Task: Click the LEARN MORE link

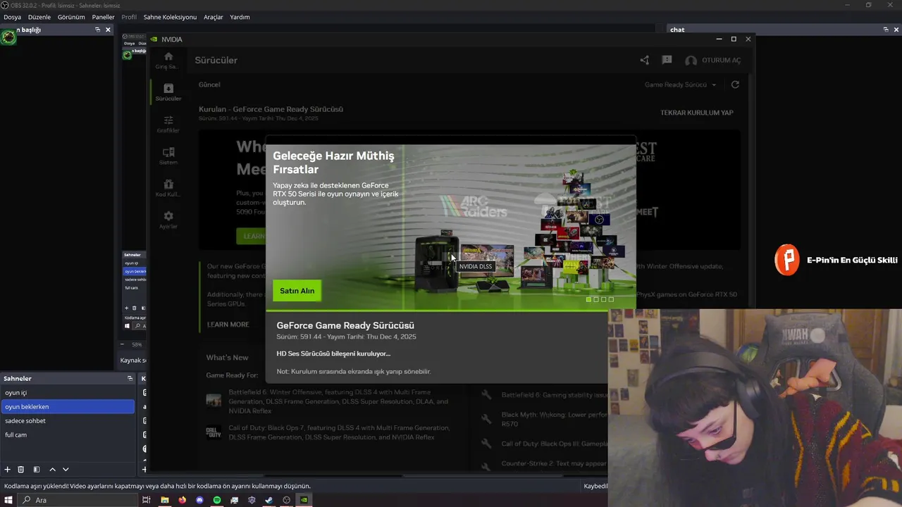Action: 228,325
